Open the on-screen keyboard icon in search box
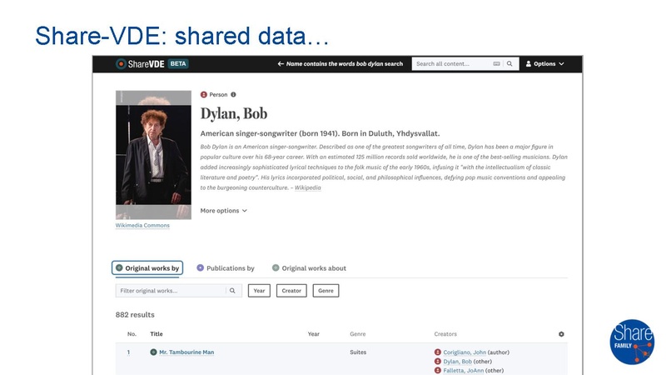 496,64
